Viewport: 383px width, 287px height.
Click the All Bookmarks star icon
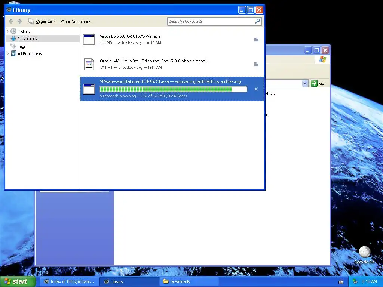(x=13, y=53)
